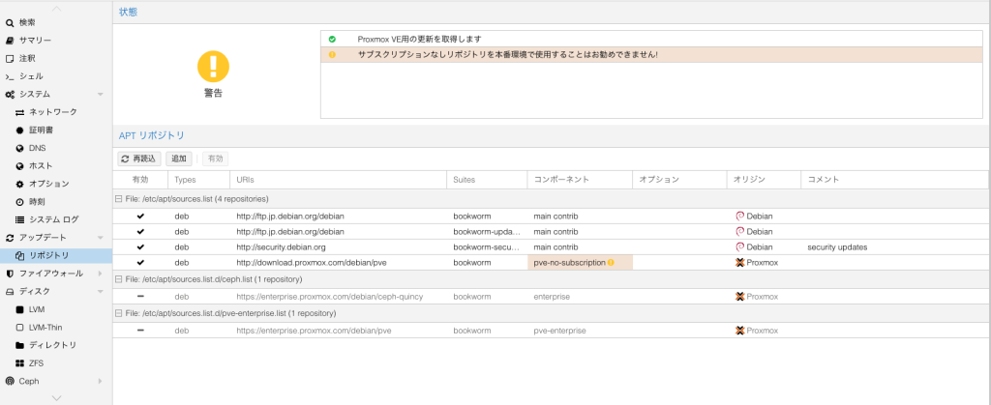Collapse the ceph.list repository group
This screenshot has height=405, width=991.
119,279
